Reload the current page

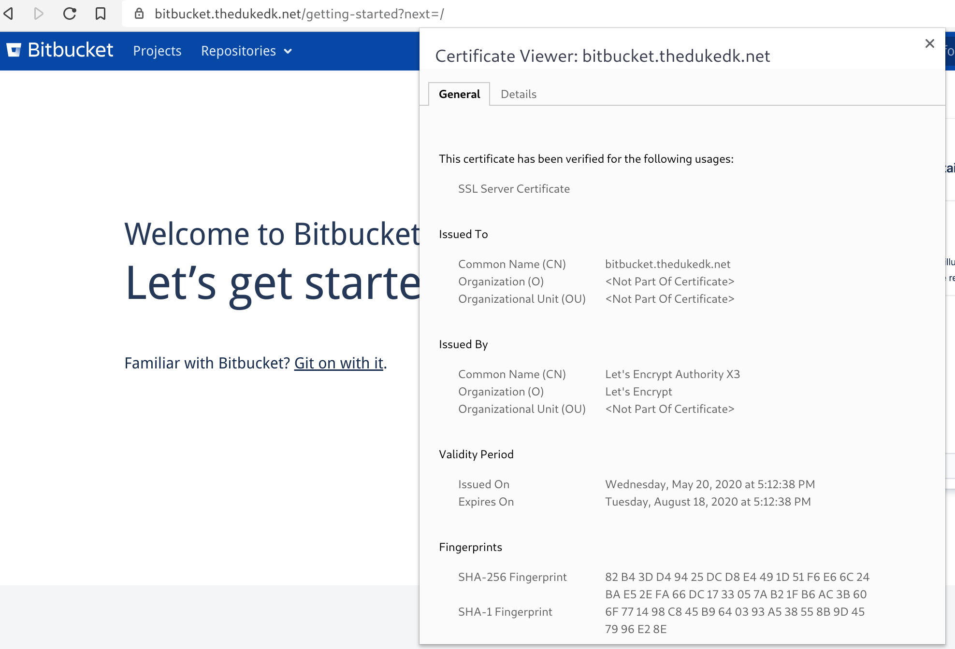click(x=70, y=14)
